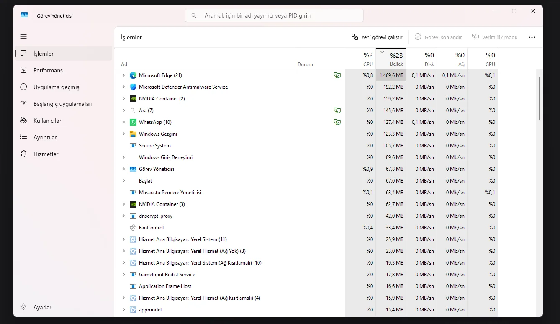Switch to Başlangıç uygulamaları
The height and width of the screenshot is (324, 560).
64,104
